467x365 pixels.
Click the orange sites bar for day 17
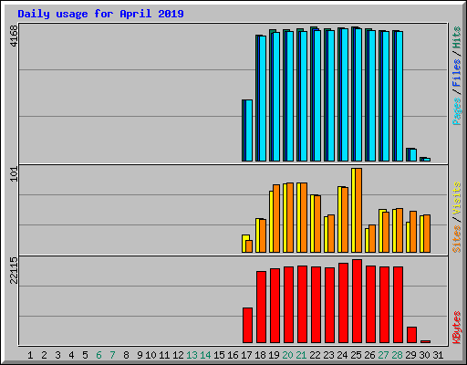click(249, 246)
